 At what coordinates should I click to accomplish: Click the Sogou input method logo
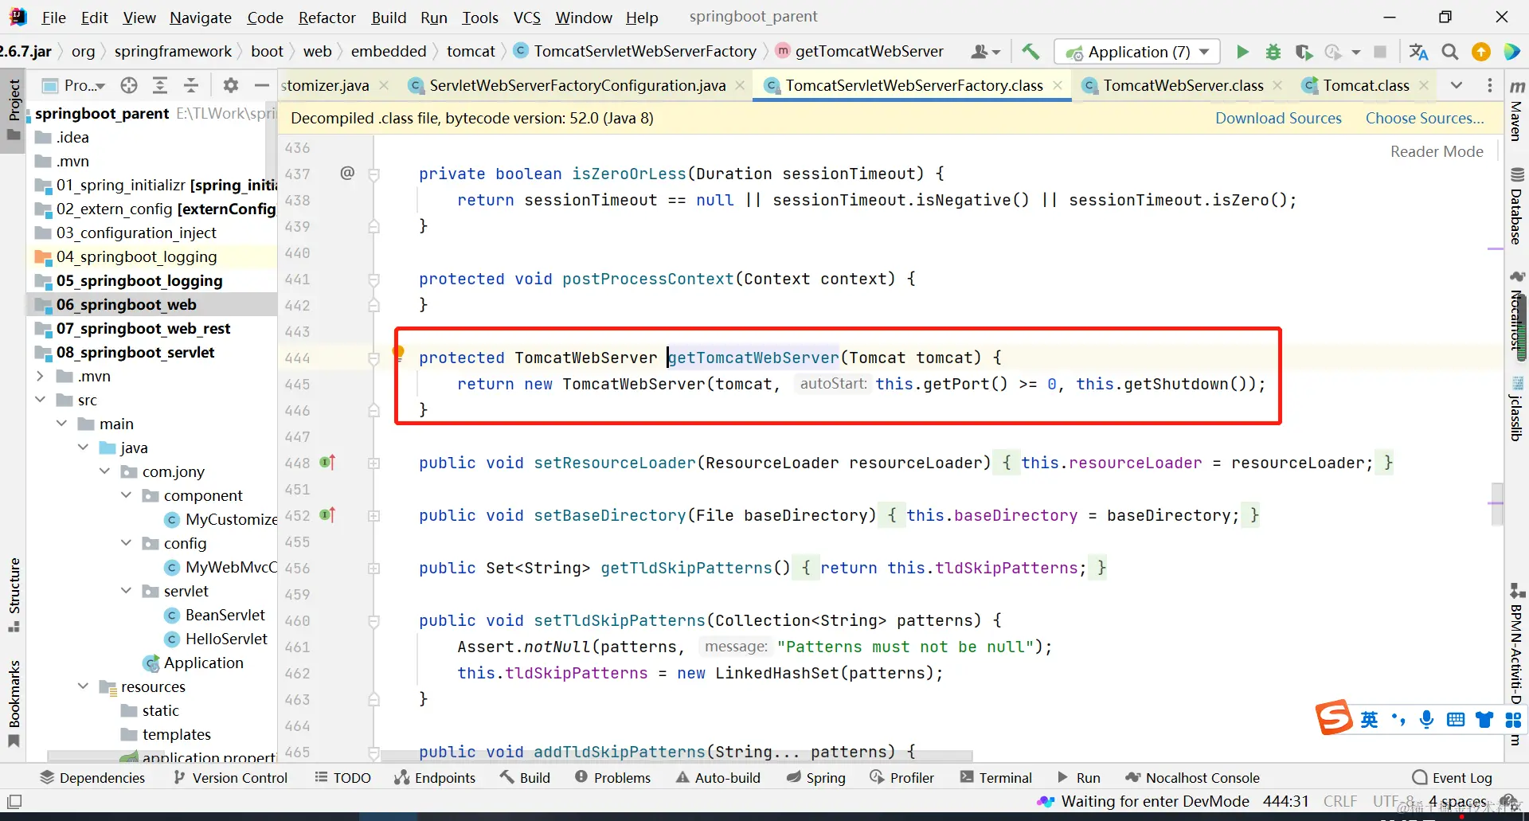(1334, 718)
